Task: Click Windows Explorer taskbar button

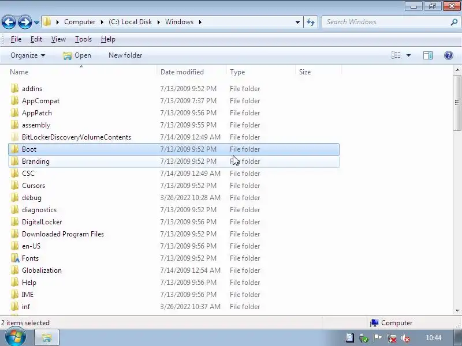Action: click(x=47, y=337)
